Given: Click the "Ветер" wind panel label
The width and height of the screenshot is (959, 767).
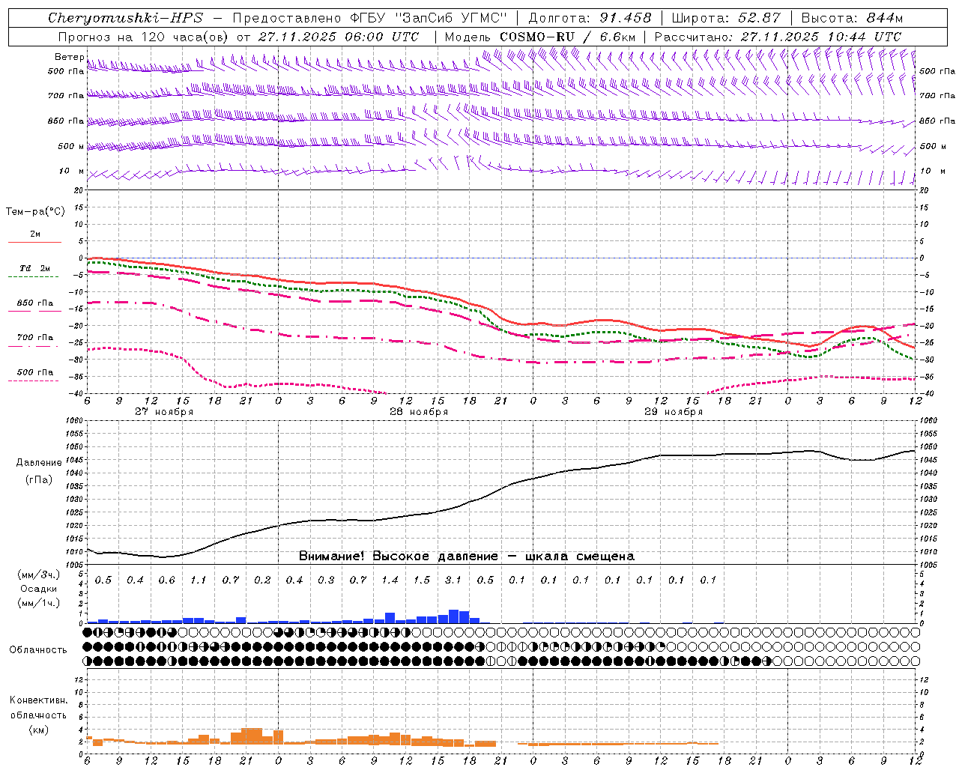Looking at the screenshot, I should point(69,57).
